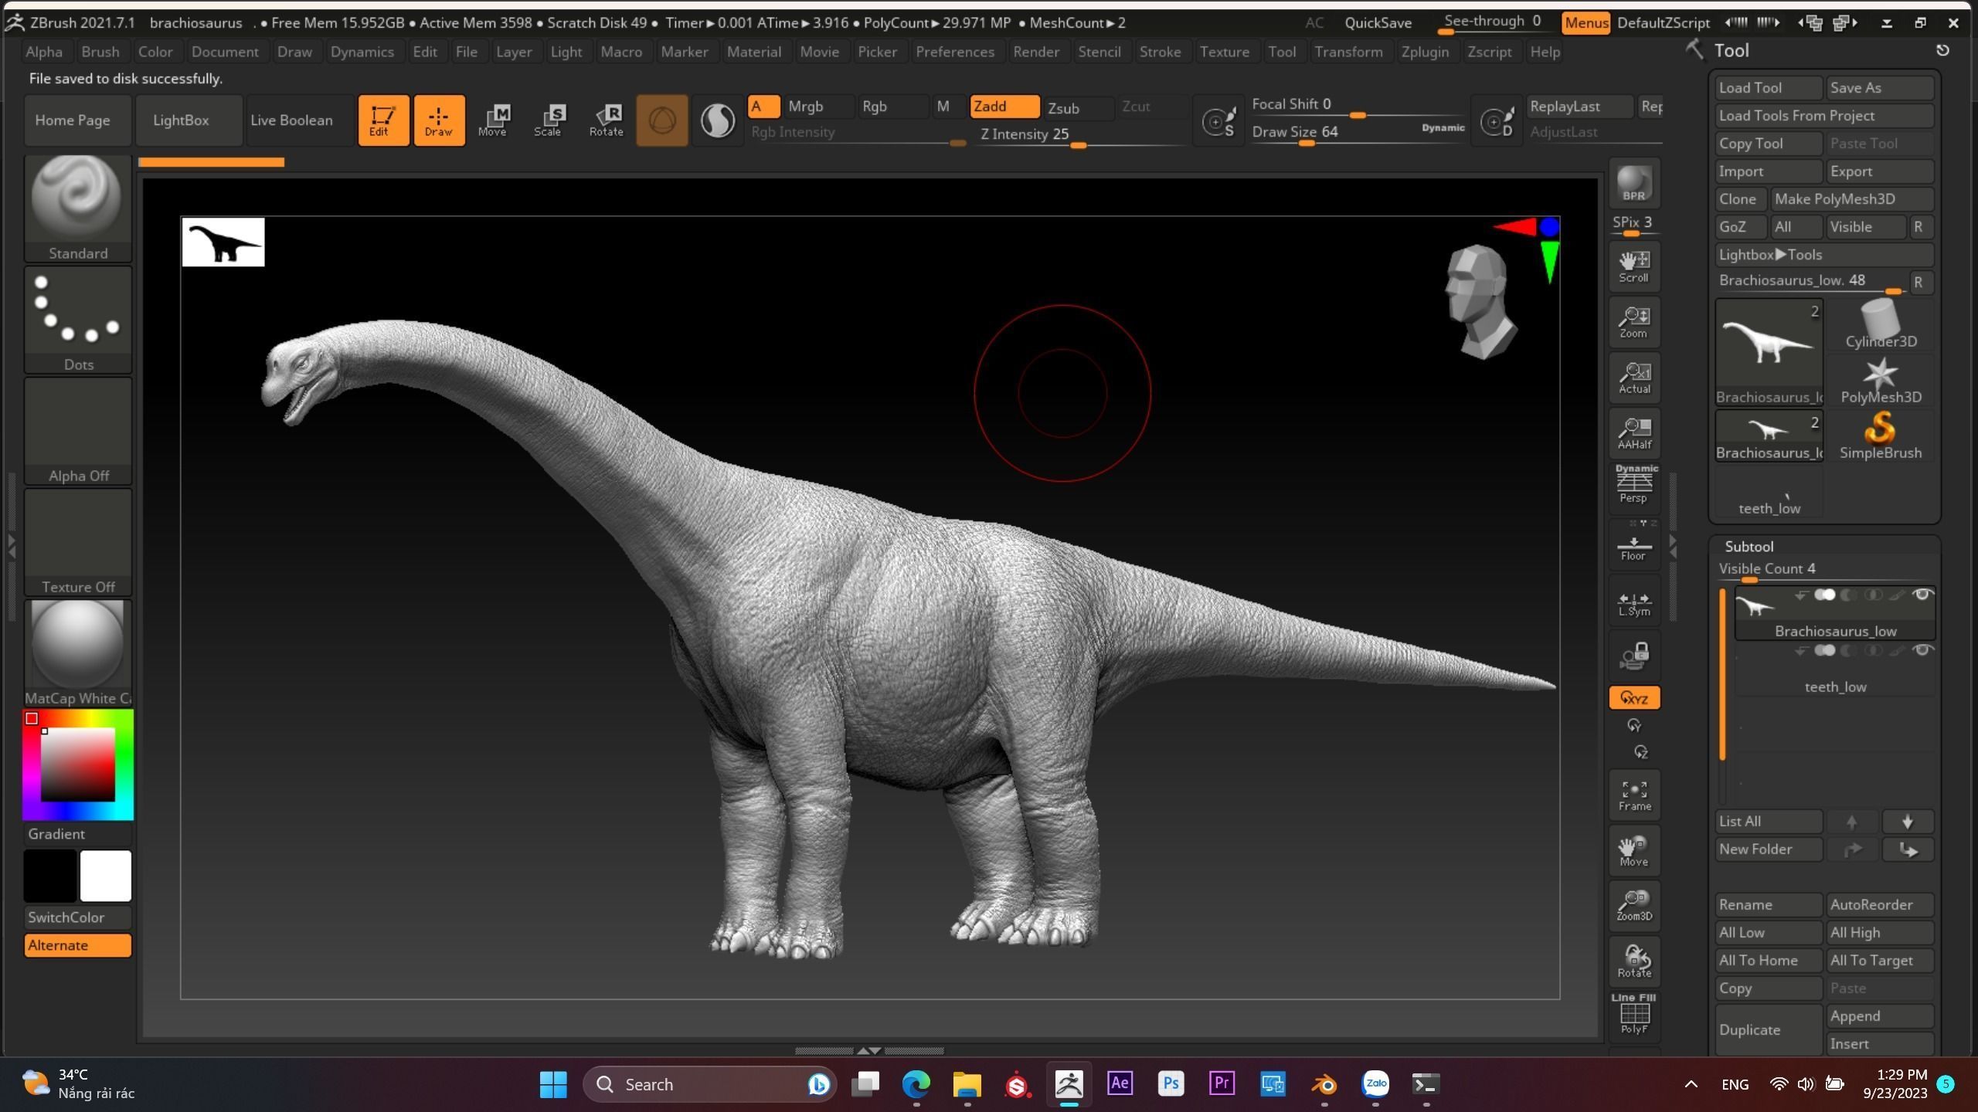Click the Zoom3D icon
Screen dimensions: 1978x1112
coord(1634,907)
